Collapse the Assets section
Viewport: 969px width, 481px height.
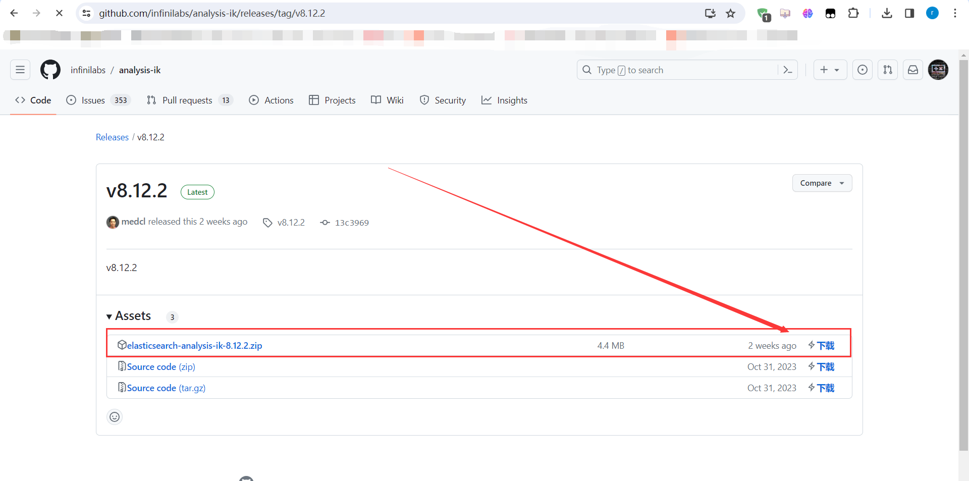click(x=129, y=316)
